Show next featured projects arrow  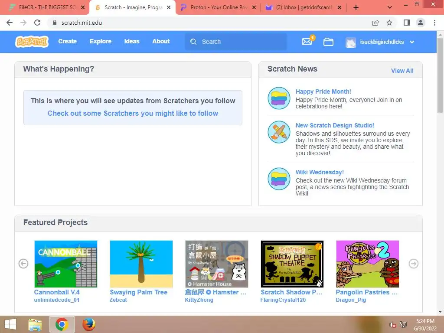413,264
